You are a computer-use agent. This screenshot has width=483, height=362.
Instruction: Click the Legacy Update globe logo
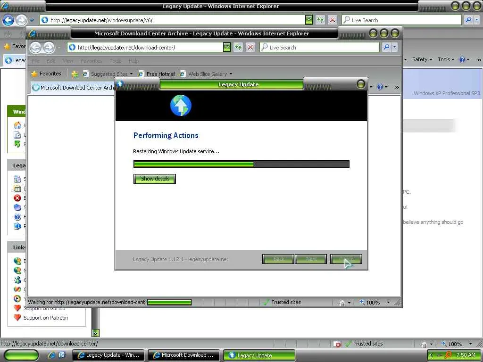(x=181, y=105)
